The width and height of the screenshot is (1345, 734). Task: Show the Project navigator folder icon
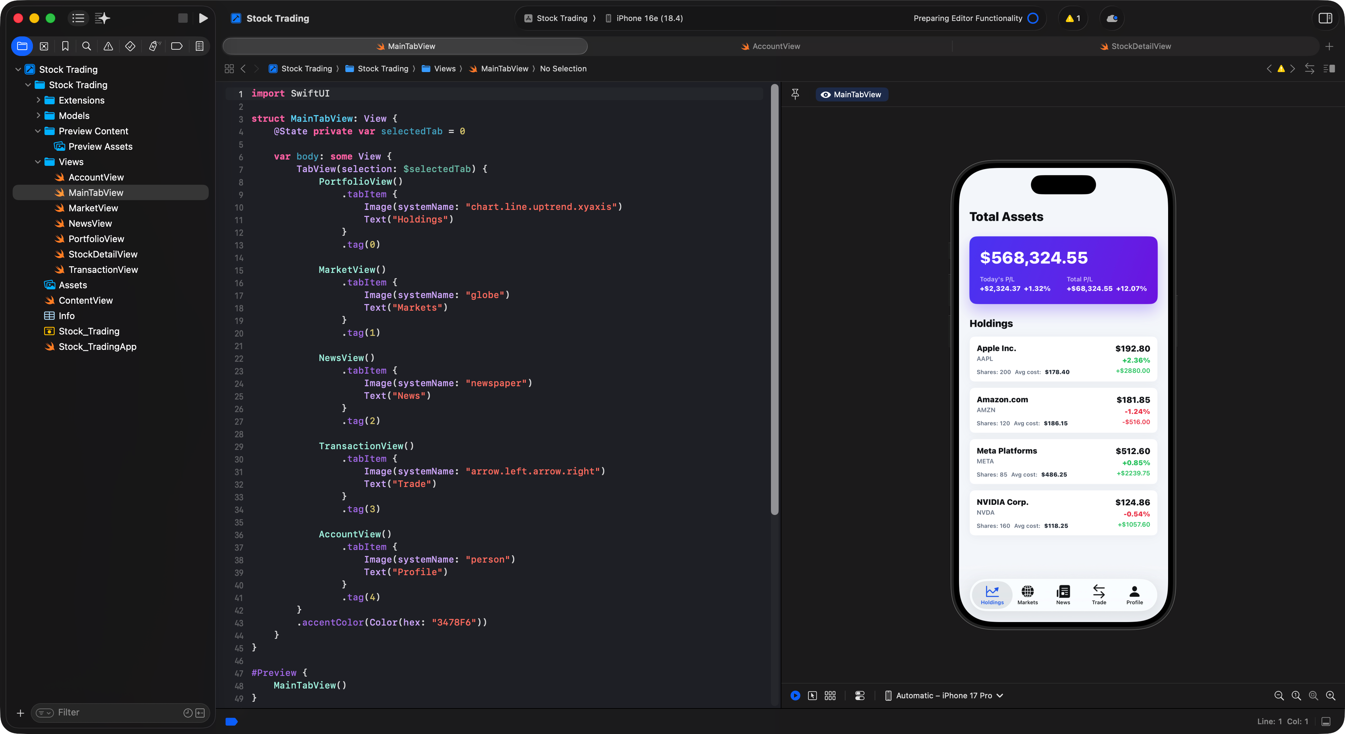[22, 47]
